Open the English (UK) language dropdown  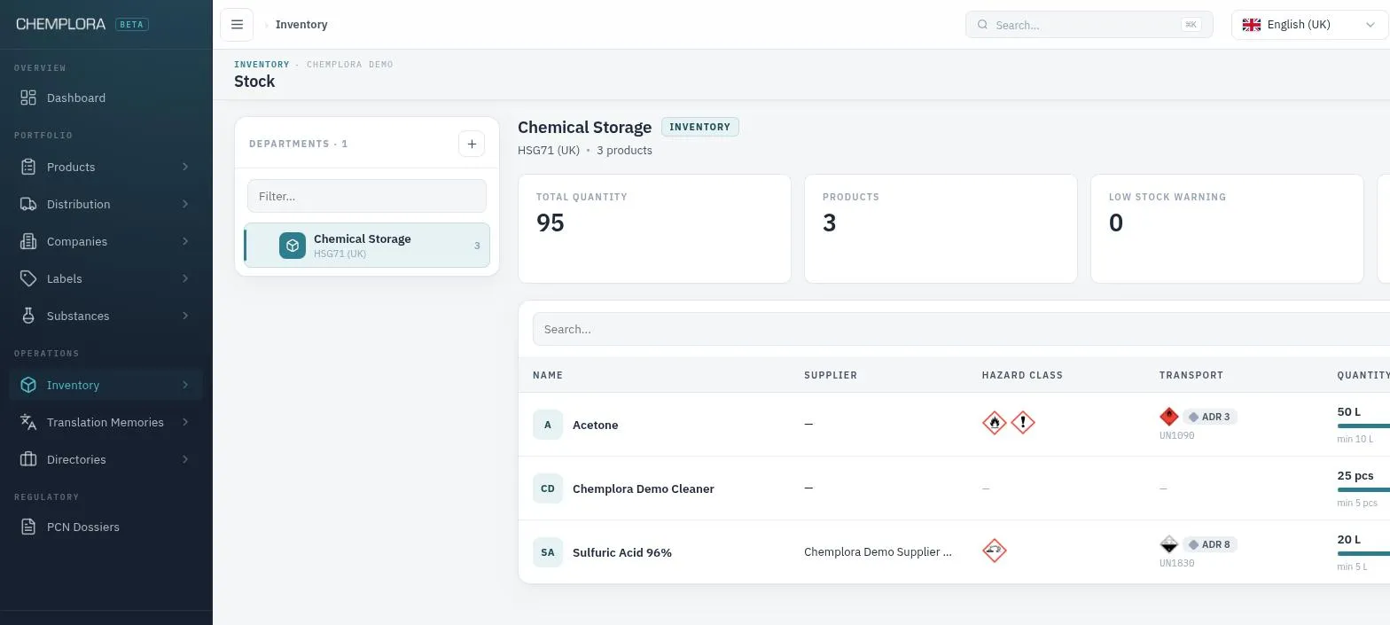(x=1309, y=25)
